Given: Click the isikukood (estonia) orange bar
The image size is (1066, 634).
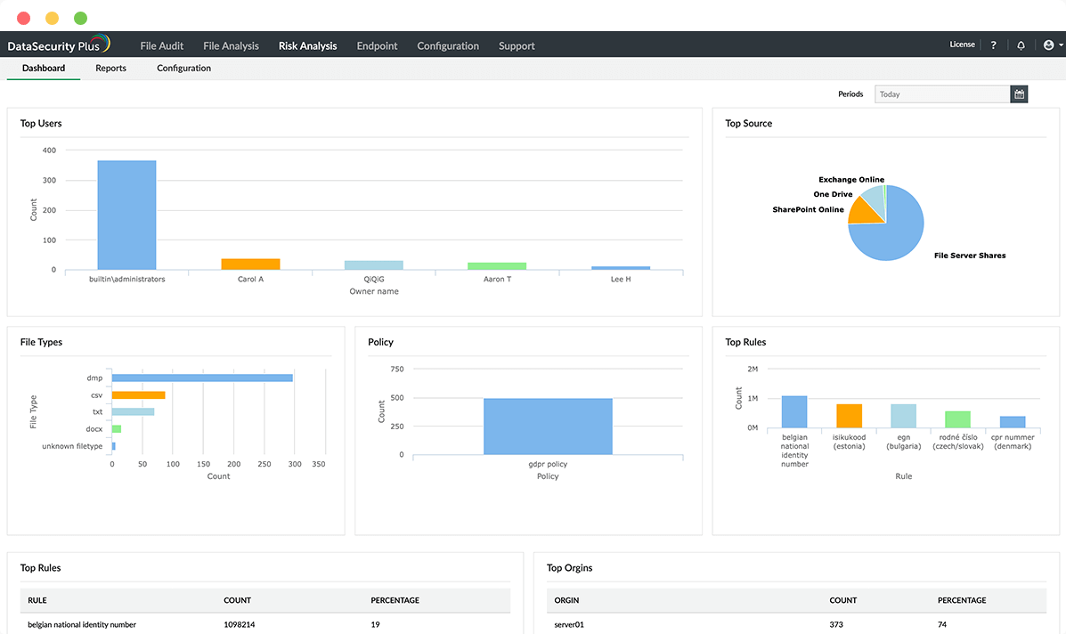Looking at the screenshot, I should point(849,416).
